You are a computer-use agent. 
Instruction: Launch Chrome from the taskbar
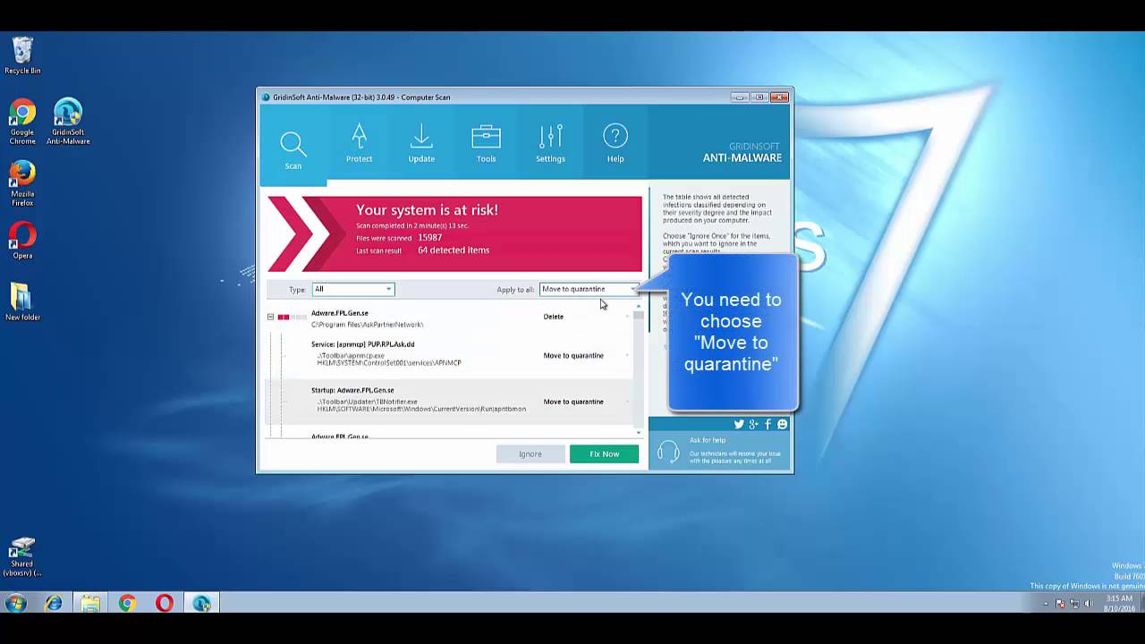tap(127, 603)
